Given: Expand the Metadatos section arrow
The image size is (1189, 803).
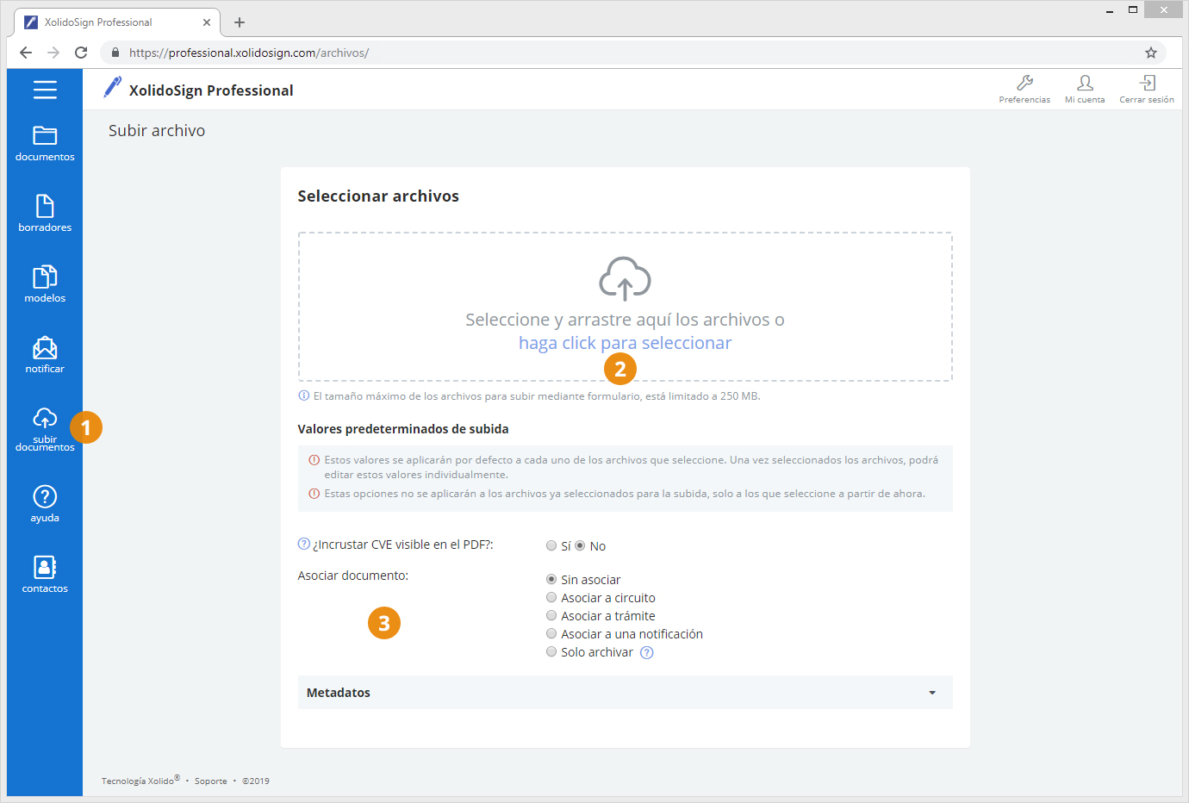Looking at the screenshot, I should point(932,693).
